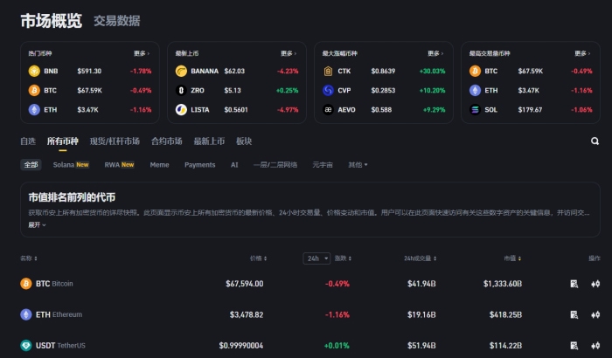Select the 全部 filter chip
The width and height of the screenshot is (612, 358).
pyautogui.click(x=31, y=164)
